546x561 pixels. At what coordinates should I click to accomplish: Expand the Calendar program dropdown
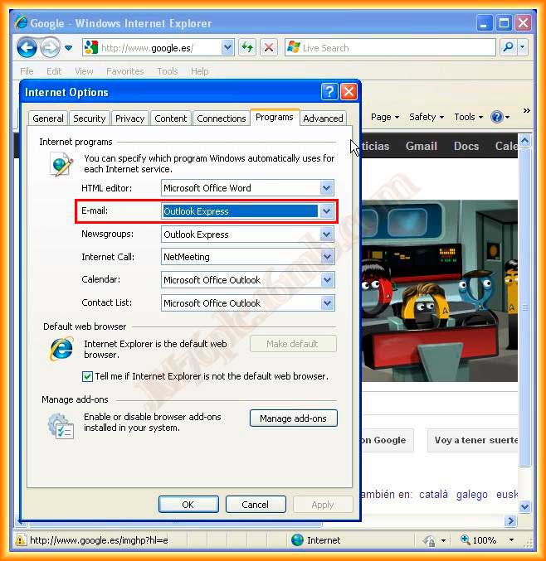[x=326, y=280]
